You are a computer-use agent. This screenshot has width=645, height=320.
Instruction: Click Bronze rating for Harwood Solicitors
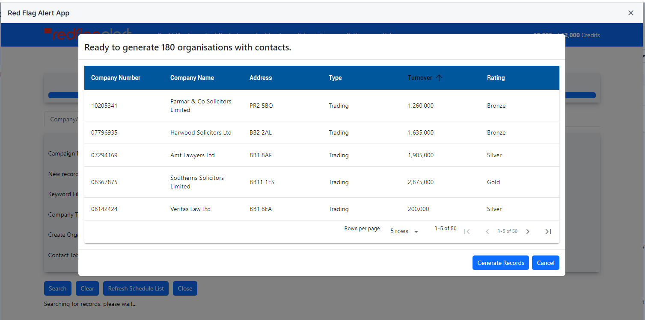(x=496, y=132)
